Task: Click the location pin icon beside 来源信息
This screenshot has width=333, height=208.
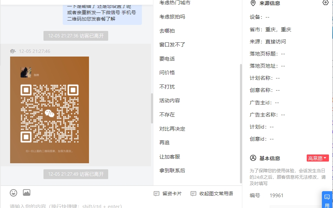Action: [253, 3]
